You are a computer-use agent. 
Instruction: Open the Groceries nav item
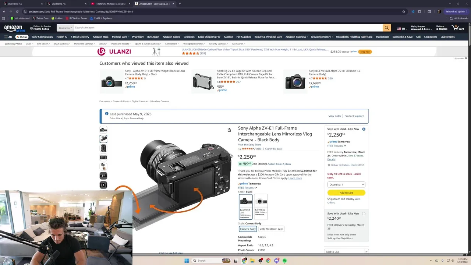click(189, 37)
